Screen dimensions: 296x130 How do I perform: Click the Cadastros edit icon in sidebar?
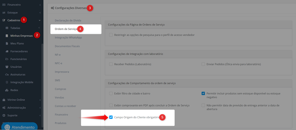point(4,20)
